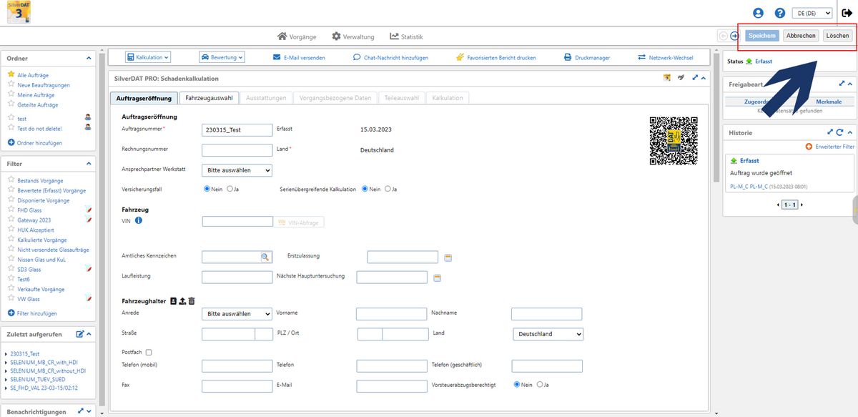Select Nein for Versicherungsfall

coord(208,189)
